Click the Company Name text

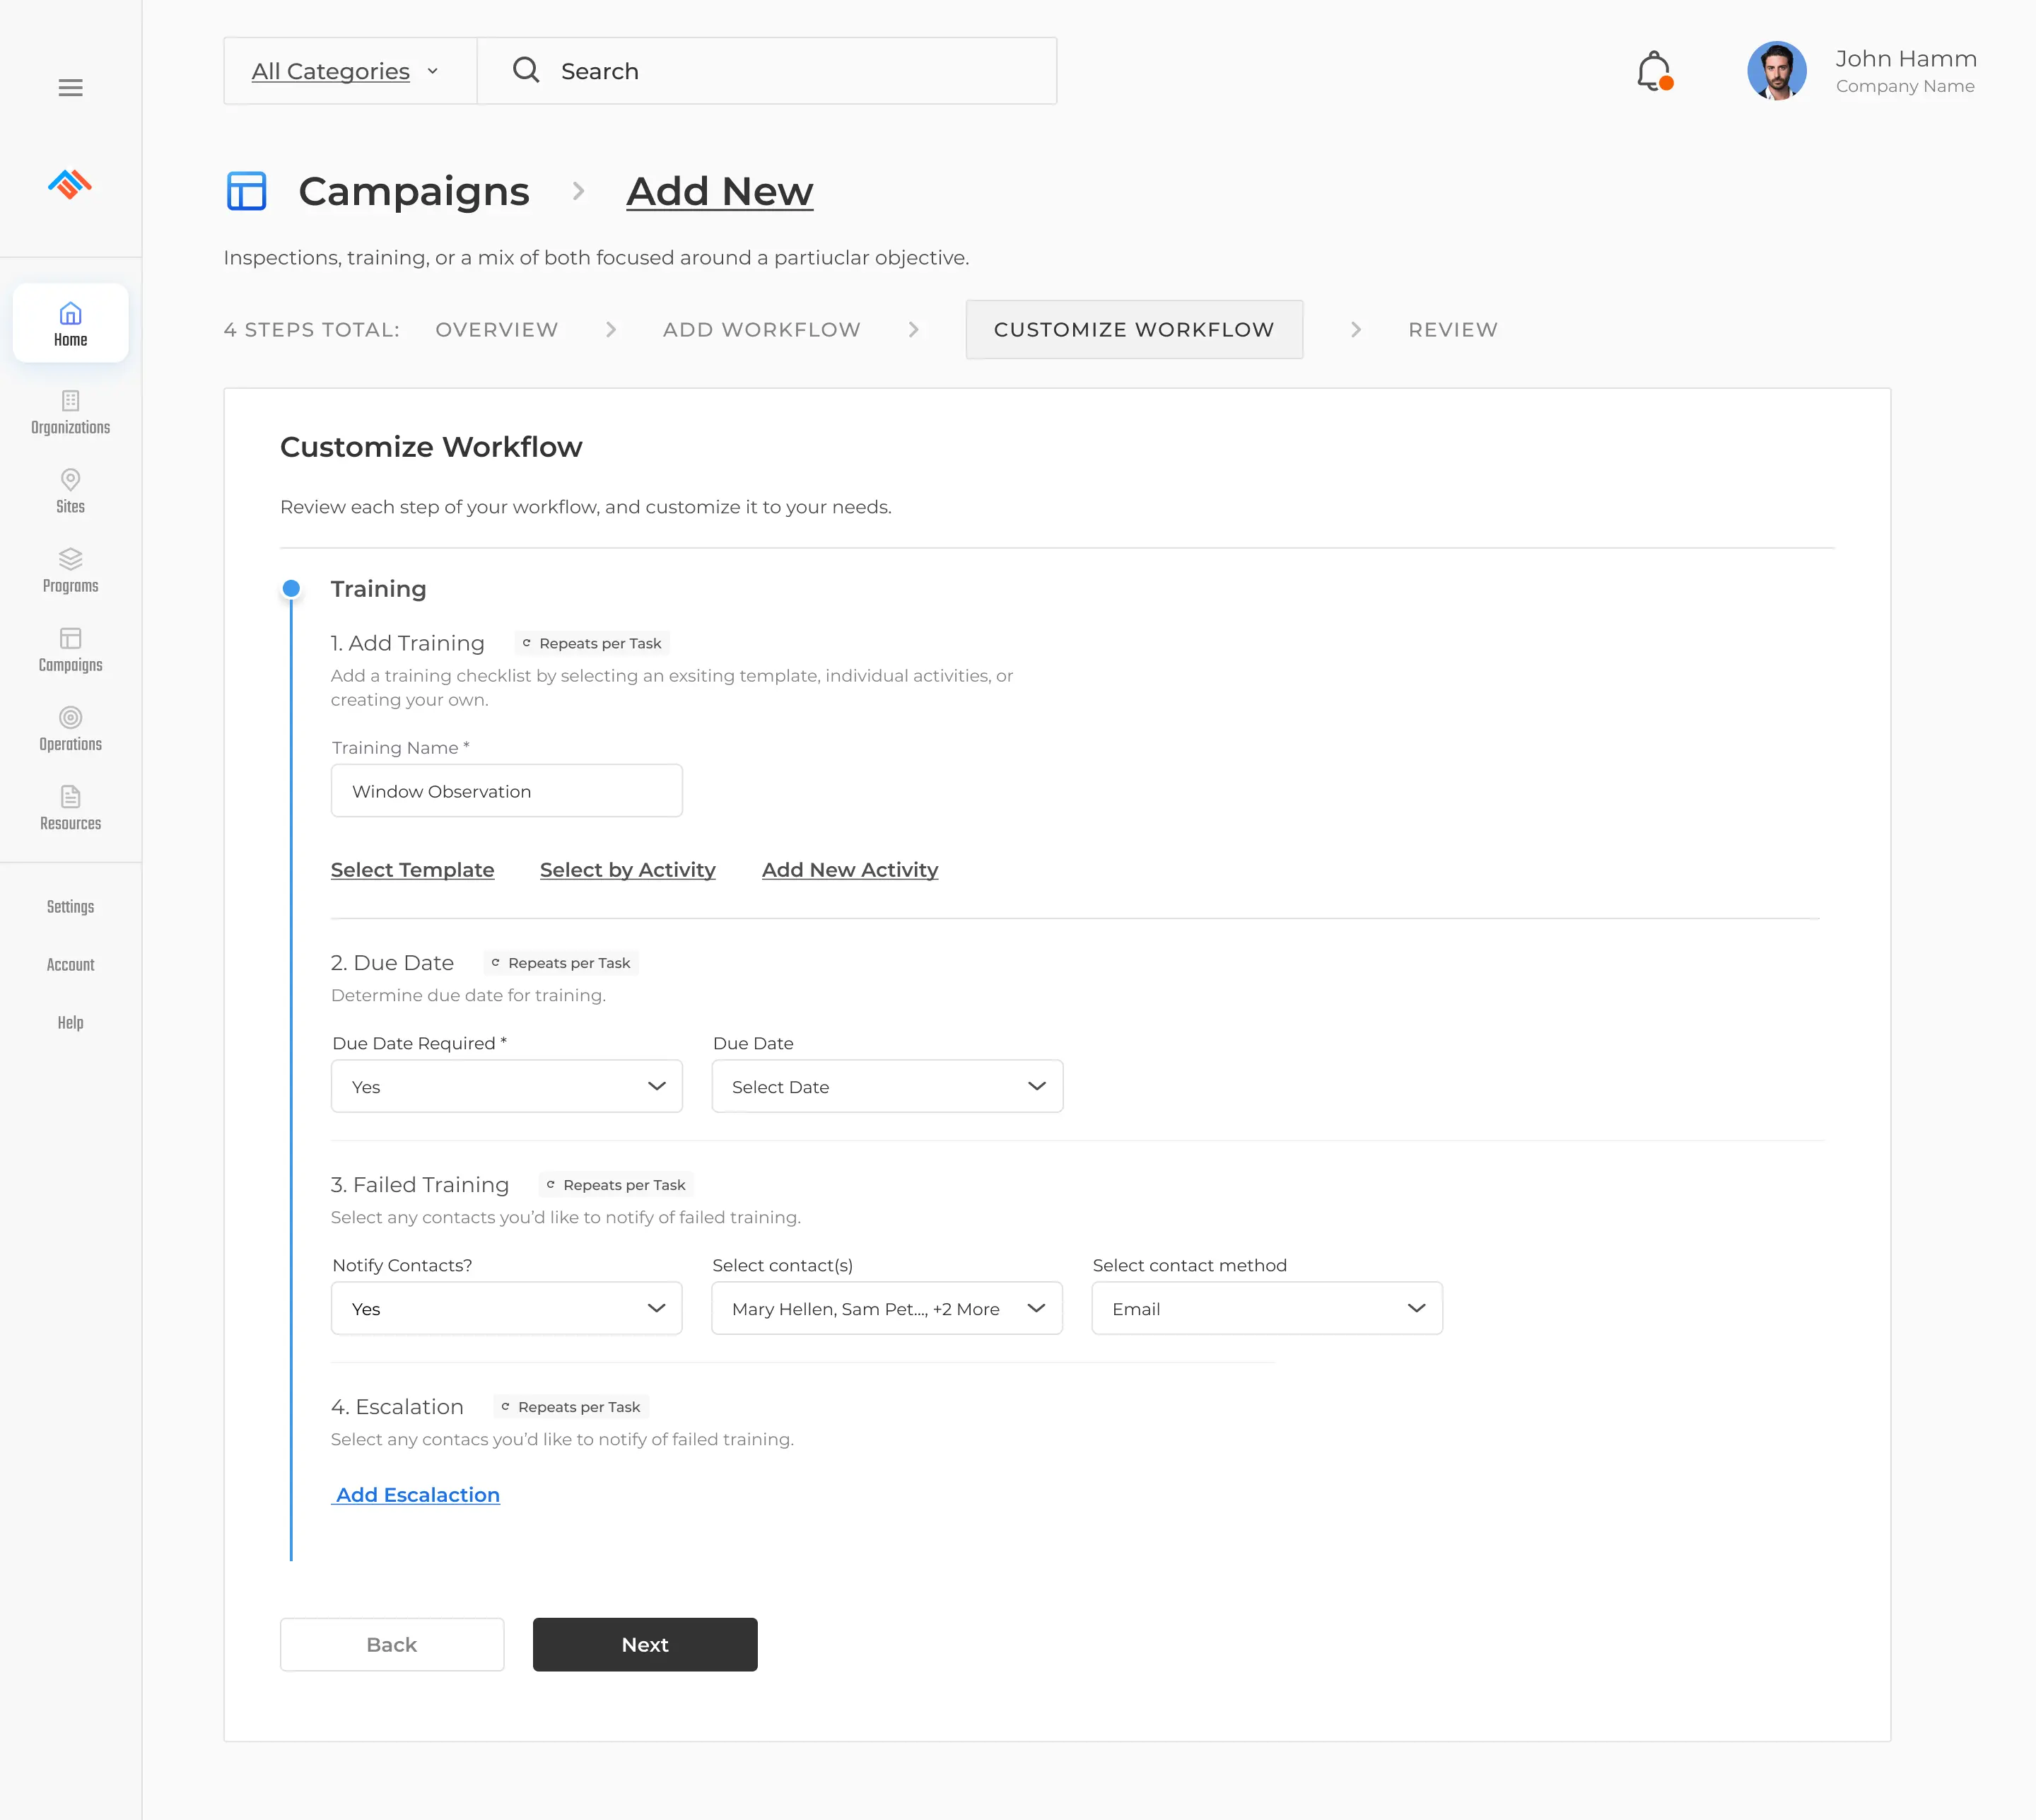(1905, 86)
